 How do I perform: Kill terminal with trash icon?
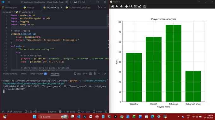95,74
